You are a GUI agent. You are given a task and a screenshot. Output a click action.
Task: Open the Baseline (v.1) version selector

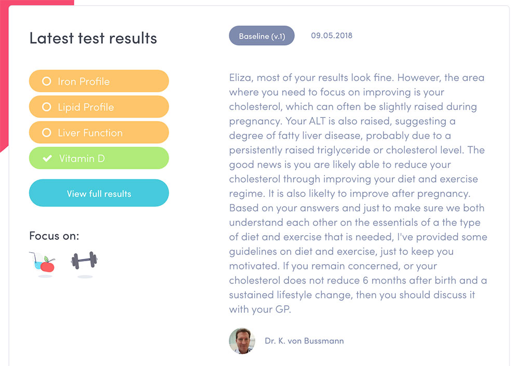coord(262,35)
